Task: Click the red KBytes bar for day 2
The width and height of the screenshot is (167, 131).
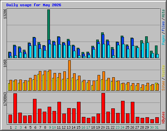Action: click(x=15, y=108)
